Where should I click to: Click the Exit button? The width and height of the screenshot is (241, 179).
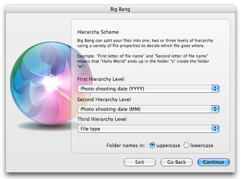tap(140, 162)
